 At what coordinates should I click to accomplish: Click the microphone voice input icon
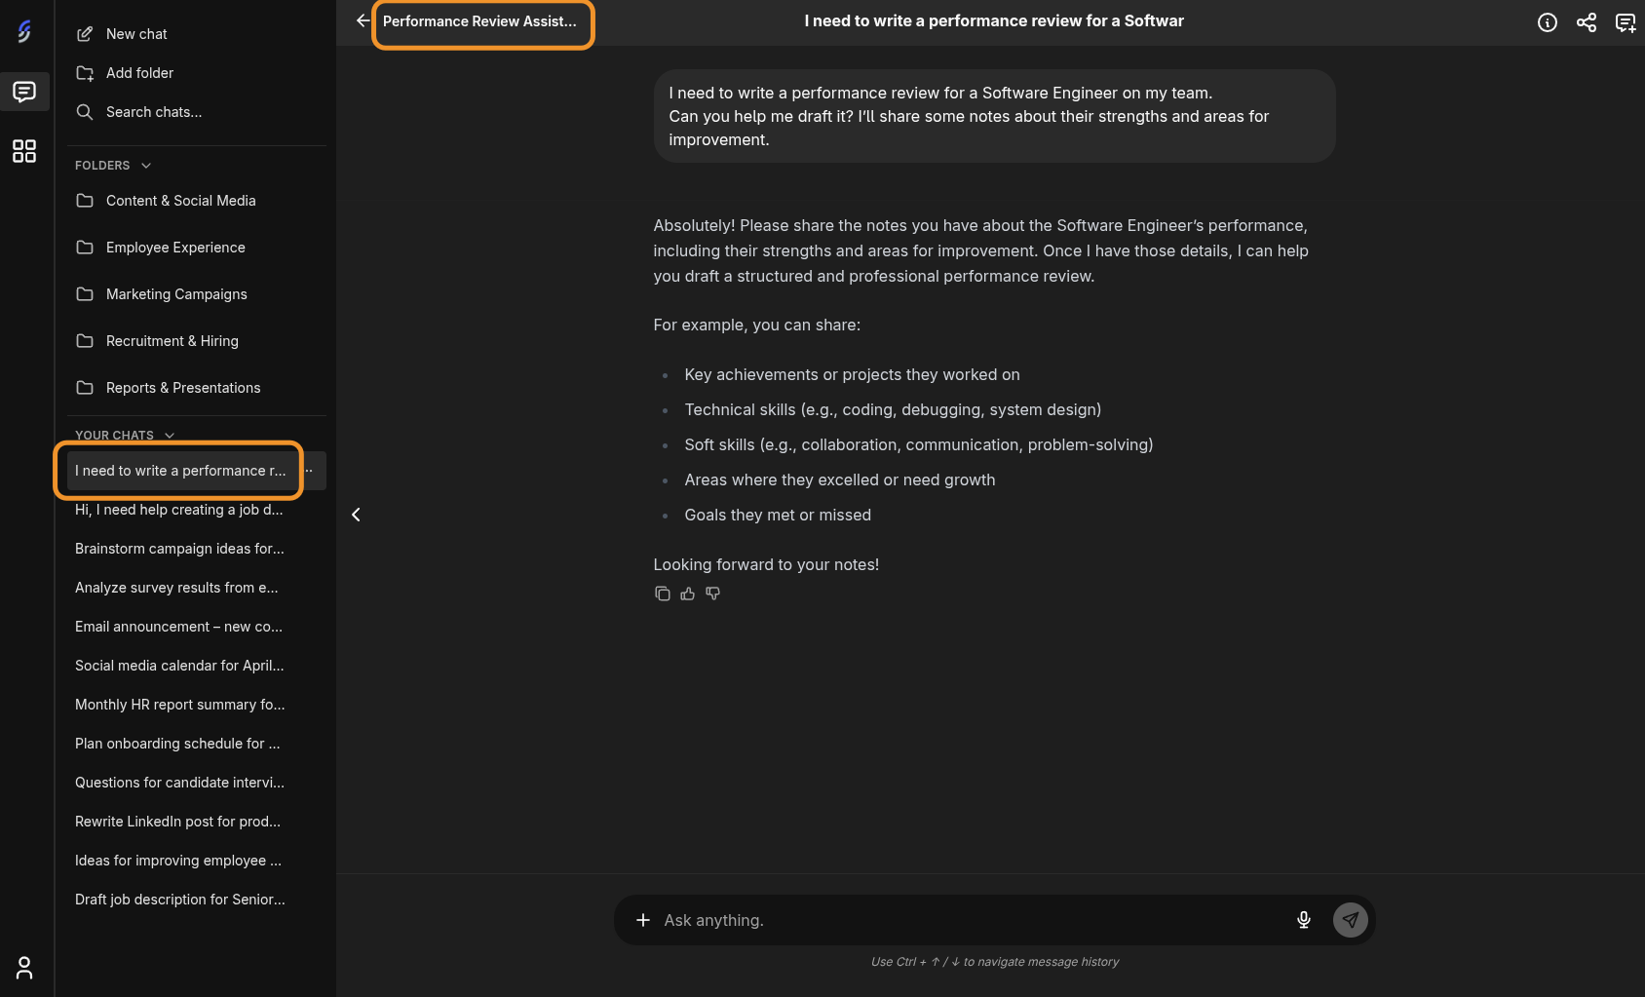[x=1304, y=920]
